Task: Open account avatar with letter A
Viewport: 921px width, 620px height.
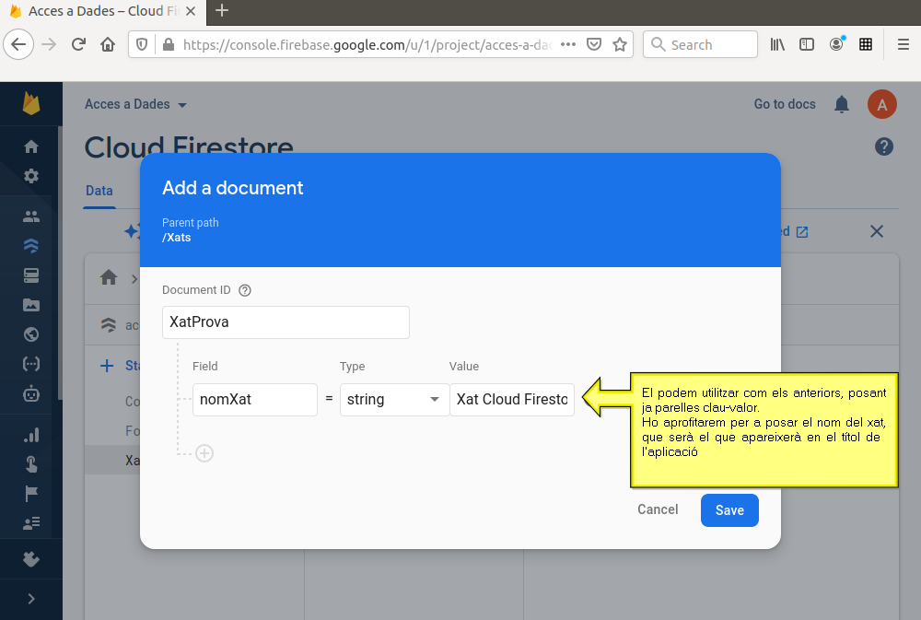Action: (x=881, y=104)
